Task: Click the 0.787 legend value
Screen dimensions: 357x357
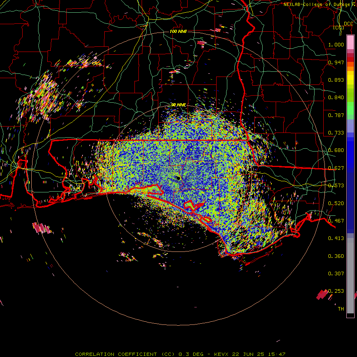Action: (x=336, y=115)
